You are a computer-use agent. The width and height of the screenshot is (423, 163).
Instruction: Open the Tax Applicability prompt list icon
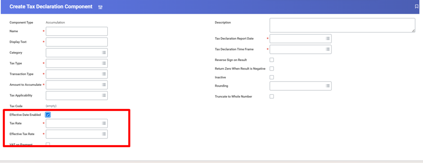tap(104, 95)
